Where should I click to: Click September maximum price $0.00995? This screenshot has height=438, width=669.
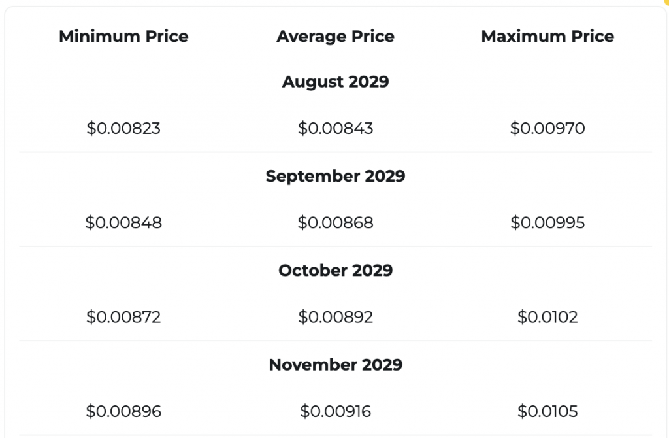547,222
